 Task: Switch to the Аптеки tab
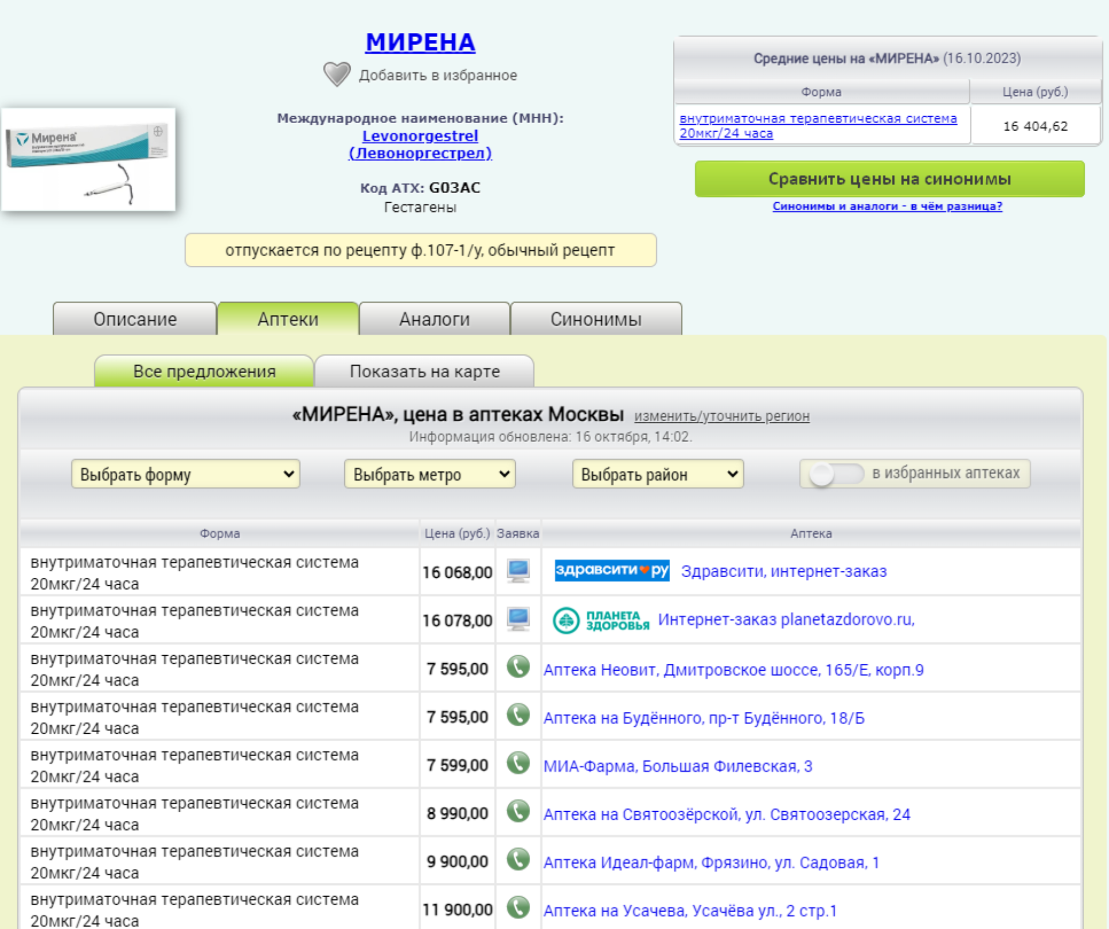click(x=288, y=319)
